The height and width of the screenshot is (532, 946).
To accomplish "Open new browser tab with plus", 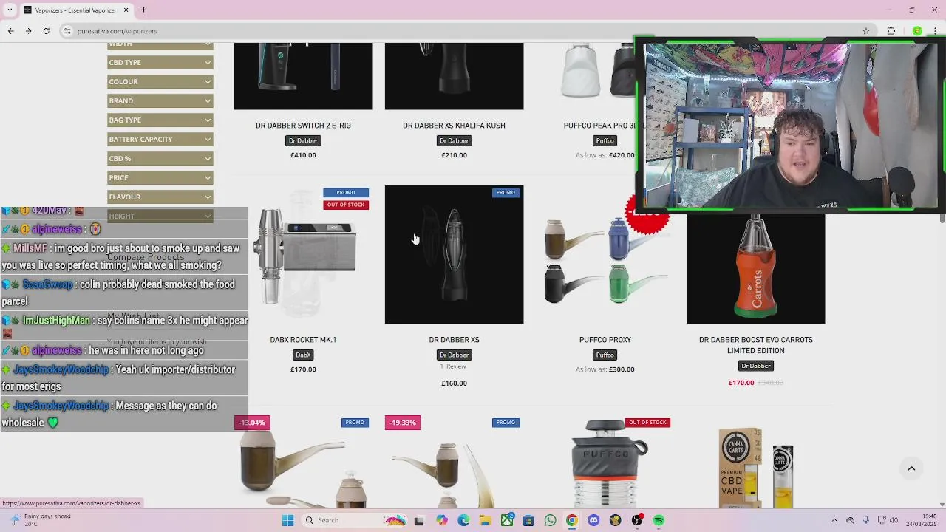I will 144,10.
